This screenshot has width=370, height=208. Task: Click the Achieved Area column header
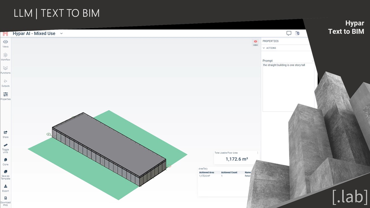[x=207, y=172]
